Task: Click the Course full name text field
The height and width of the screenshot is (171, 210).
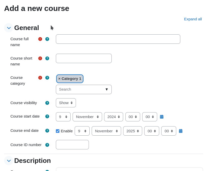Action: (118, 39)
